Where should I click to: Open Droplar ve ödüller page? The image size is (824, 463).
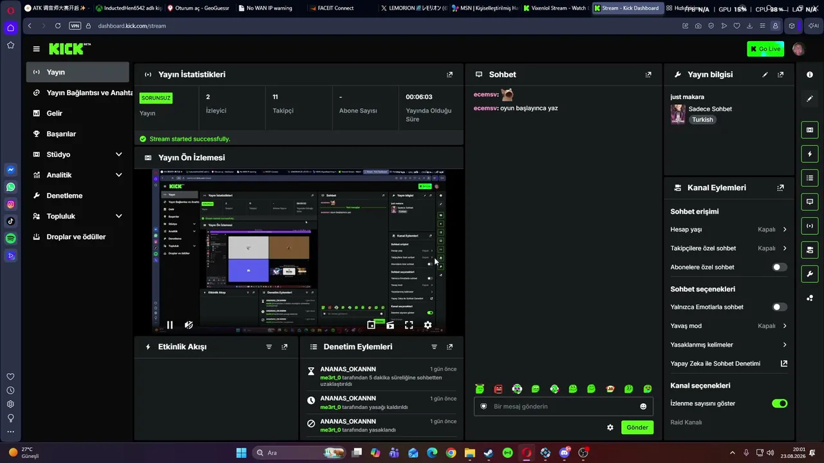point(78,237)
